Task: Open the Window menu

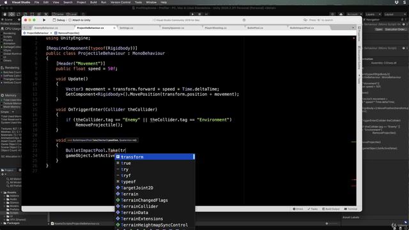Action: coord(151,3)
